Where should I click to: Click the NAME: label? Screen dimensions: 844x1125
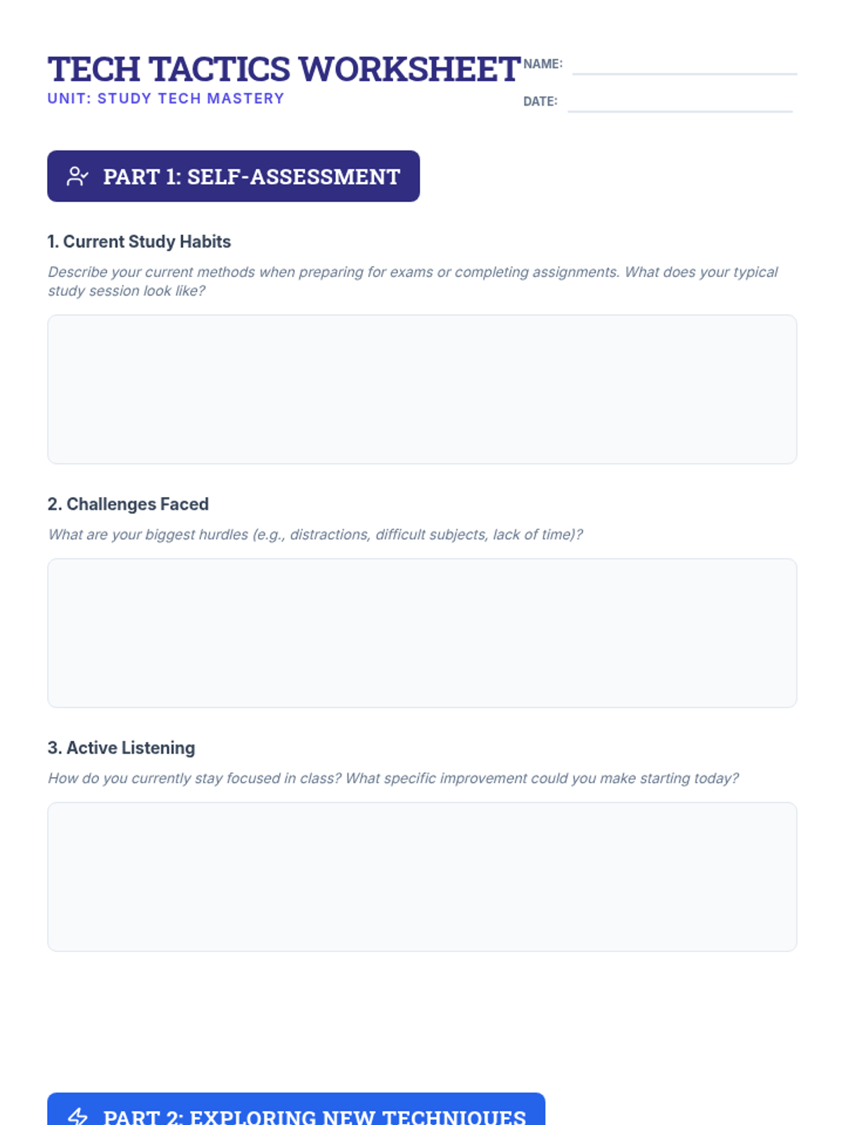pyautogui.click(x=543, y=64)
